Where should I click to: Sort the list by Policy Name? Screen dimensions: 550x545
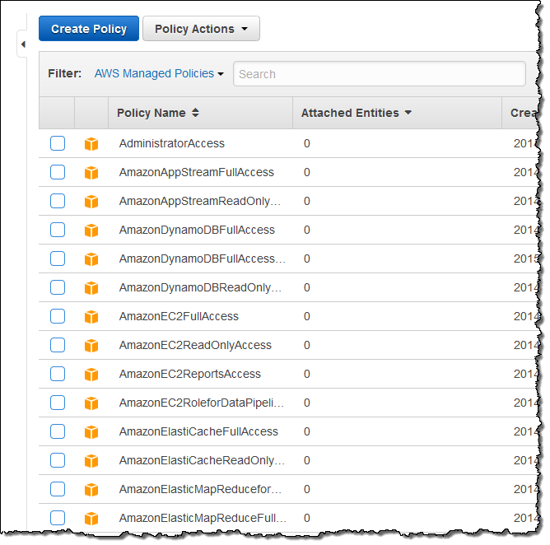(x=157, y=113)
